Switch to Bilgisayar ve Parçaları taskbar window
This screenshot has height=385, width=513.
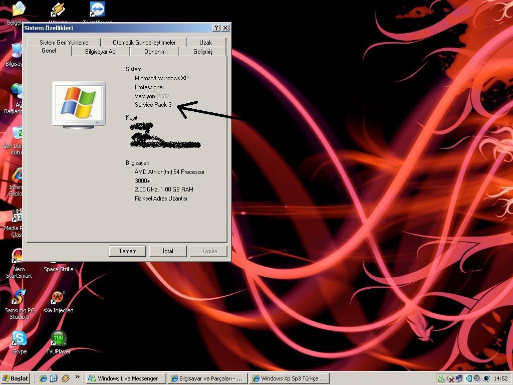pos(208,378)
